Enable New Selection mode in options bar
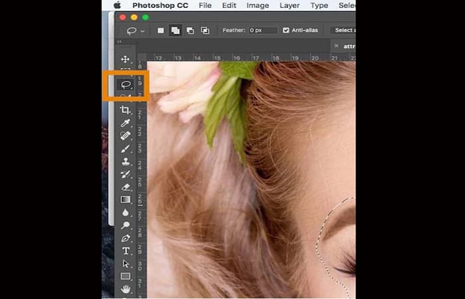 (x=161, y=31)
